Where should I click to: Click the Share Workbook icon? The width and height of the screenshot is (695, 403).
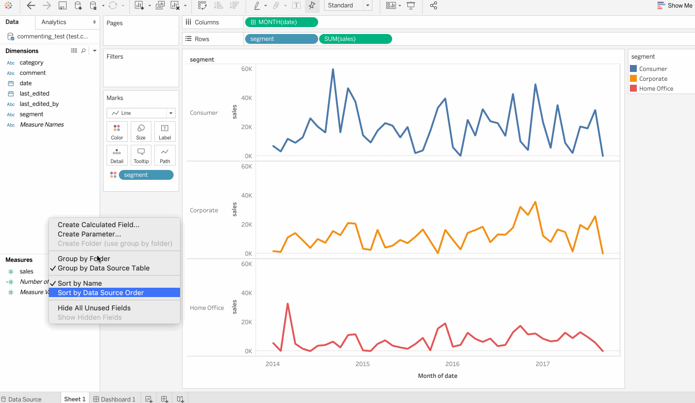(x=433, y=6)
